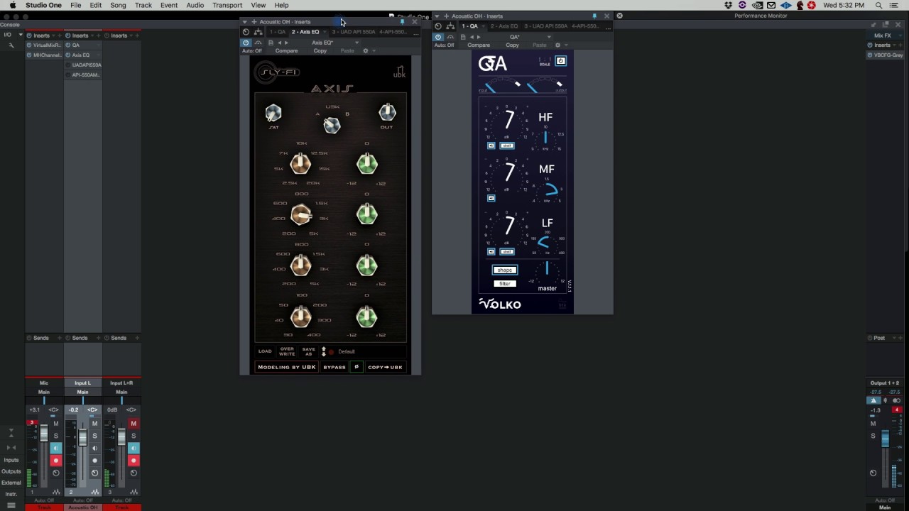The image size is (909, 511).
Task: Open Mic channel output Main dropdown
Action: click(x=44, y=392)
